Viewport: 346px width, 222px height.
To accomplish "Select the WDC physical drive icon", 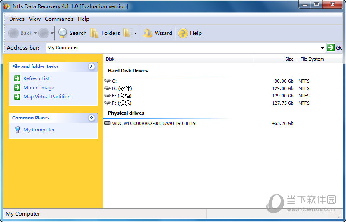I will coord(107,123).
